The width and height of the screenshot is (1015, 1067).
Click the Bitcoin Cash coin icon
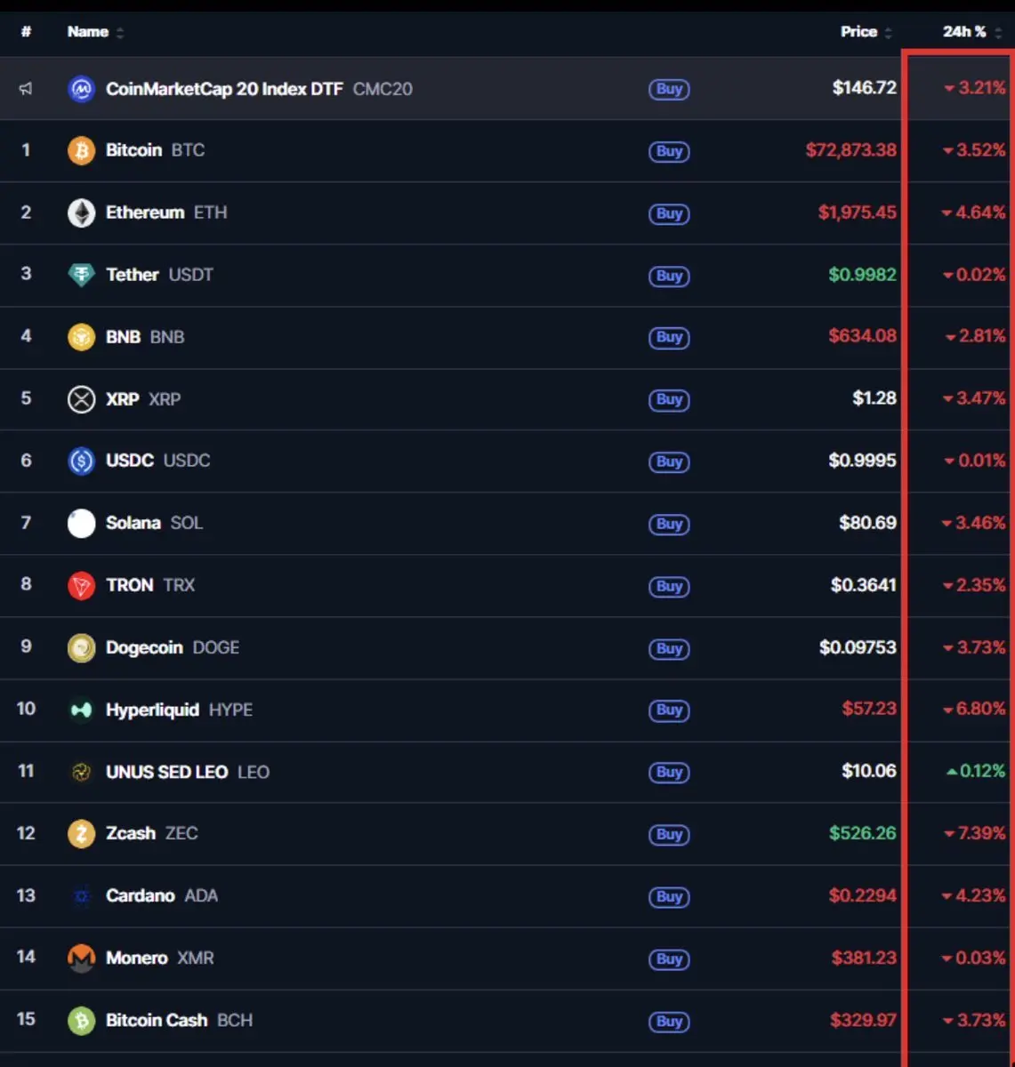81,1020
